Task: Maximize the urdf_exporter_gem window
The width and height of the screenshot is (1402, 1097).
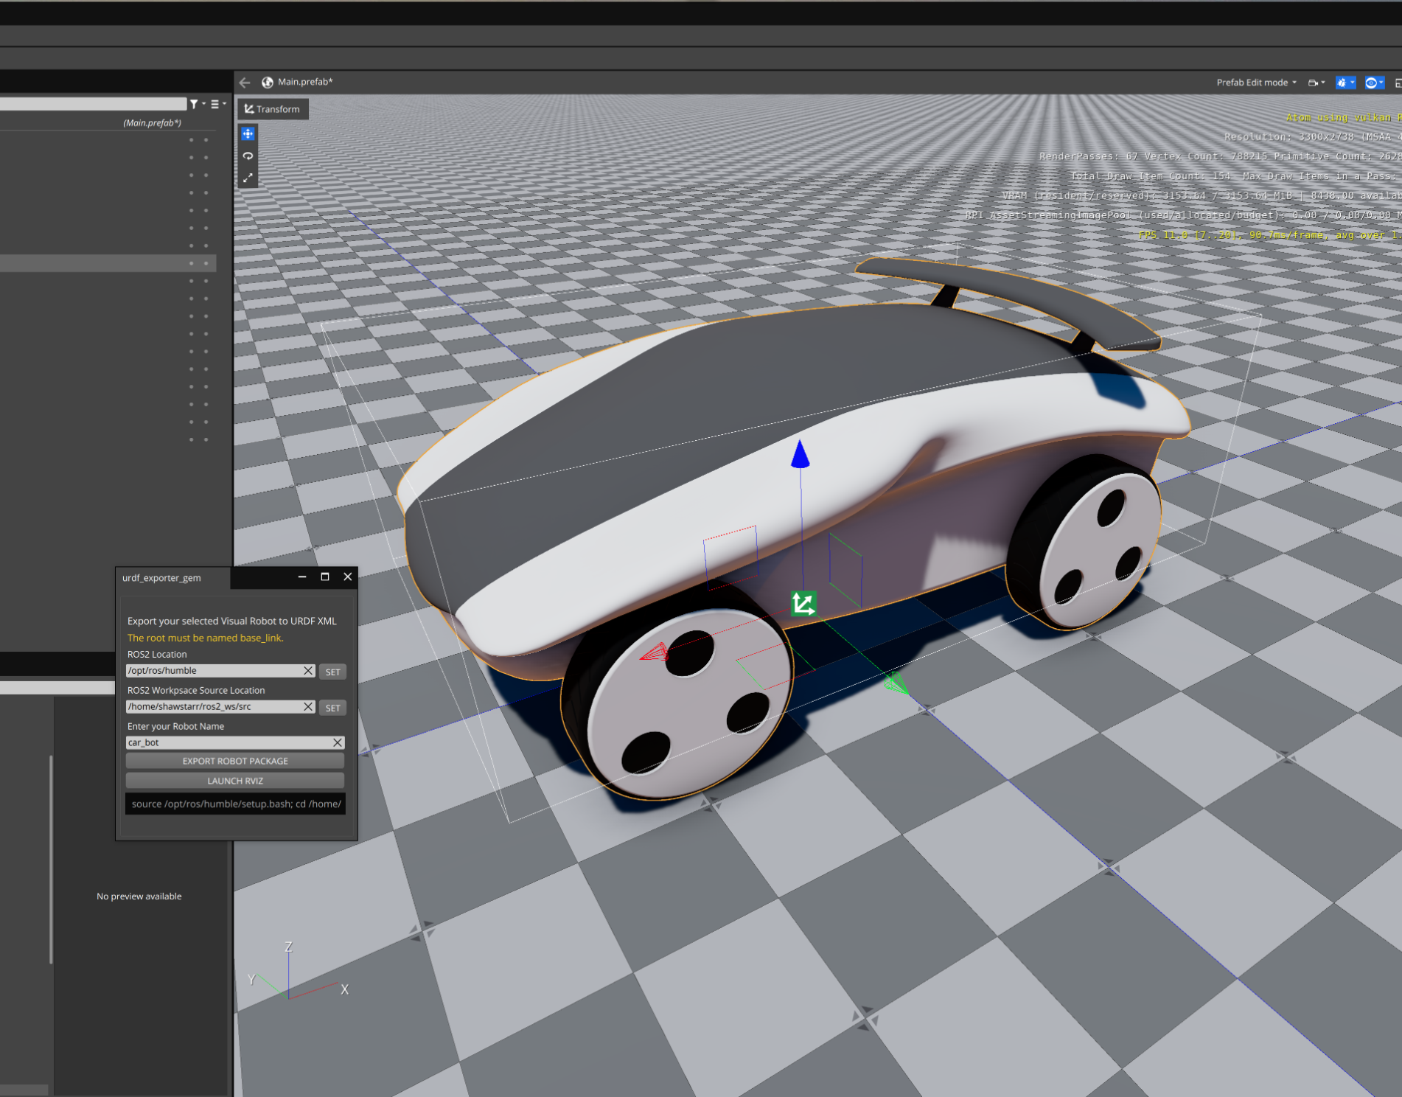Action: click(x=325, y=577)
